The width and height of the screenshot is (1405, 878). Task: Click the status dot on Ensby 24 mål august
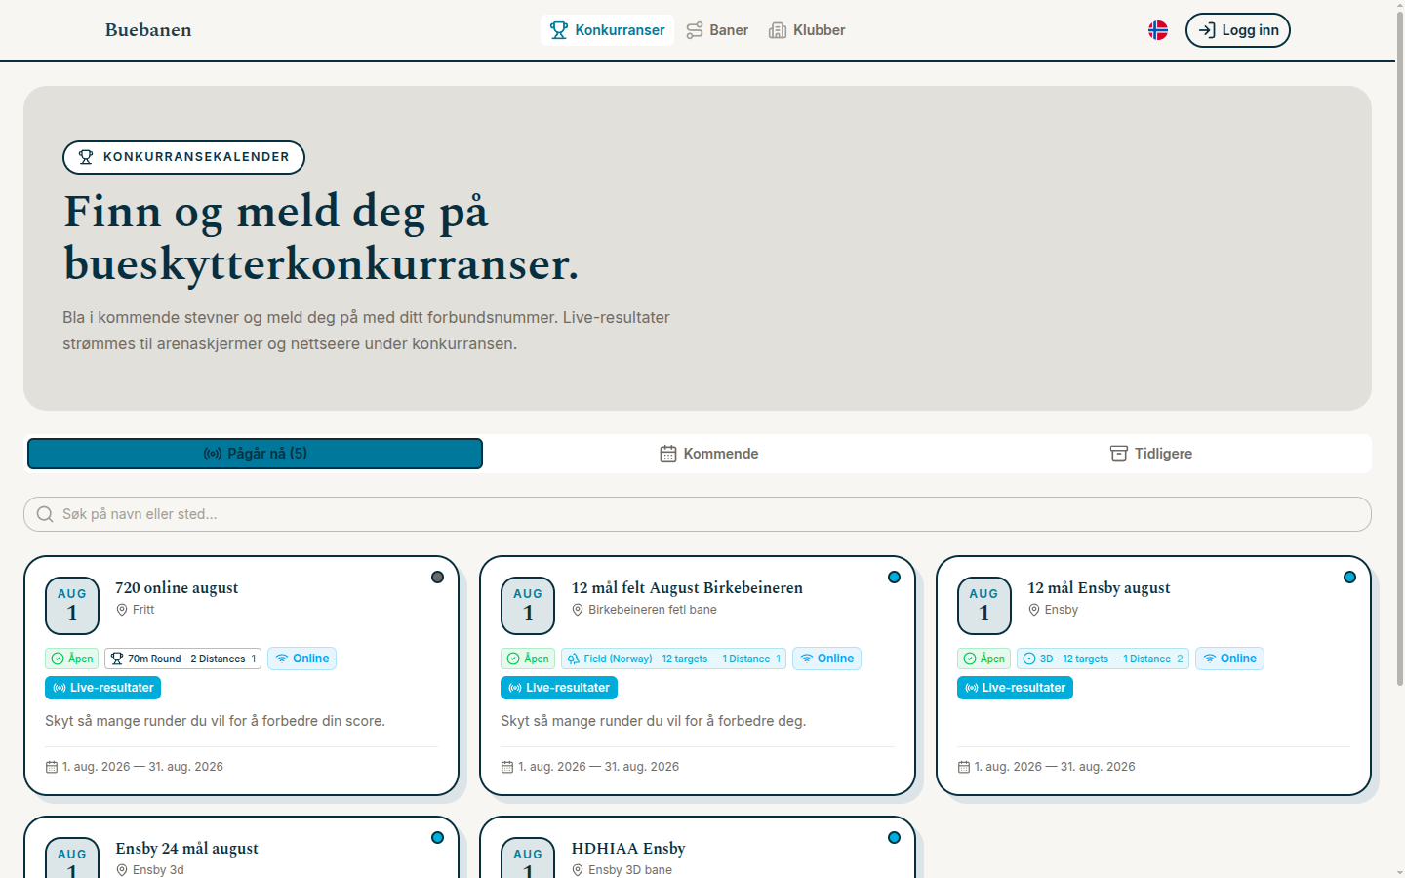coord(438,838)
